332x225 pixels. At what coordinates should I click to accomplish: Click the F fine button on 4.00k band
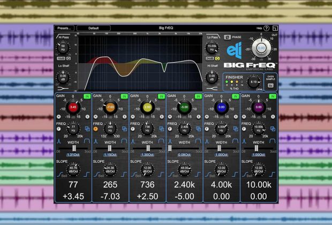pyautogui.click(x=207, y=129)
